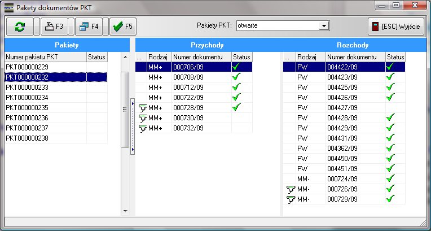Viewport: 431px width, 231px height.
Task: Click the funnel icon beside document 000729/09
Action: pos(290,199)
